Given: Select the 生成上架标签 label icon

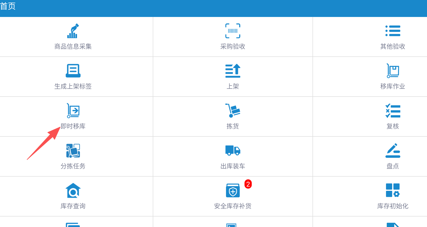Looking at the screenshot, I should click(73, 71).
